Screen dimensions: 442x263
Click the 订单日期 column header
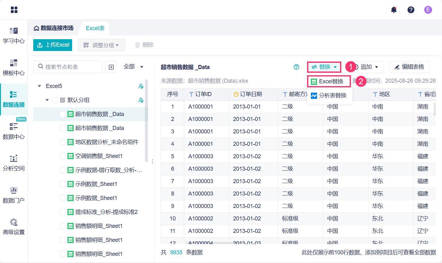click(254, 94)
